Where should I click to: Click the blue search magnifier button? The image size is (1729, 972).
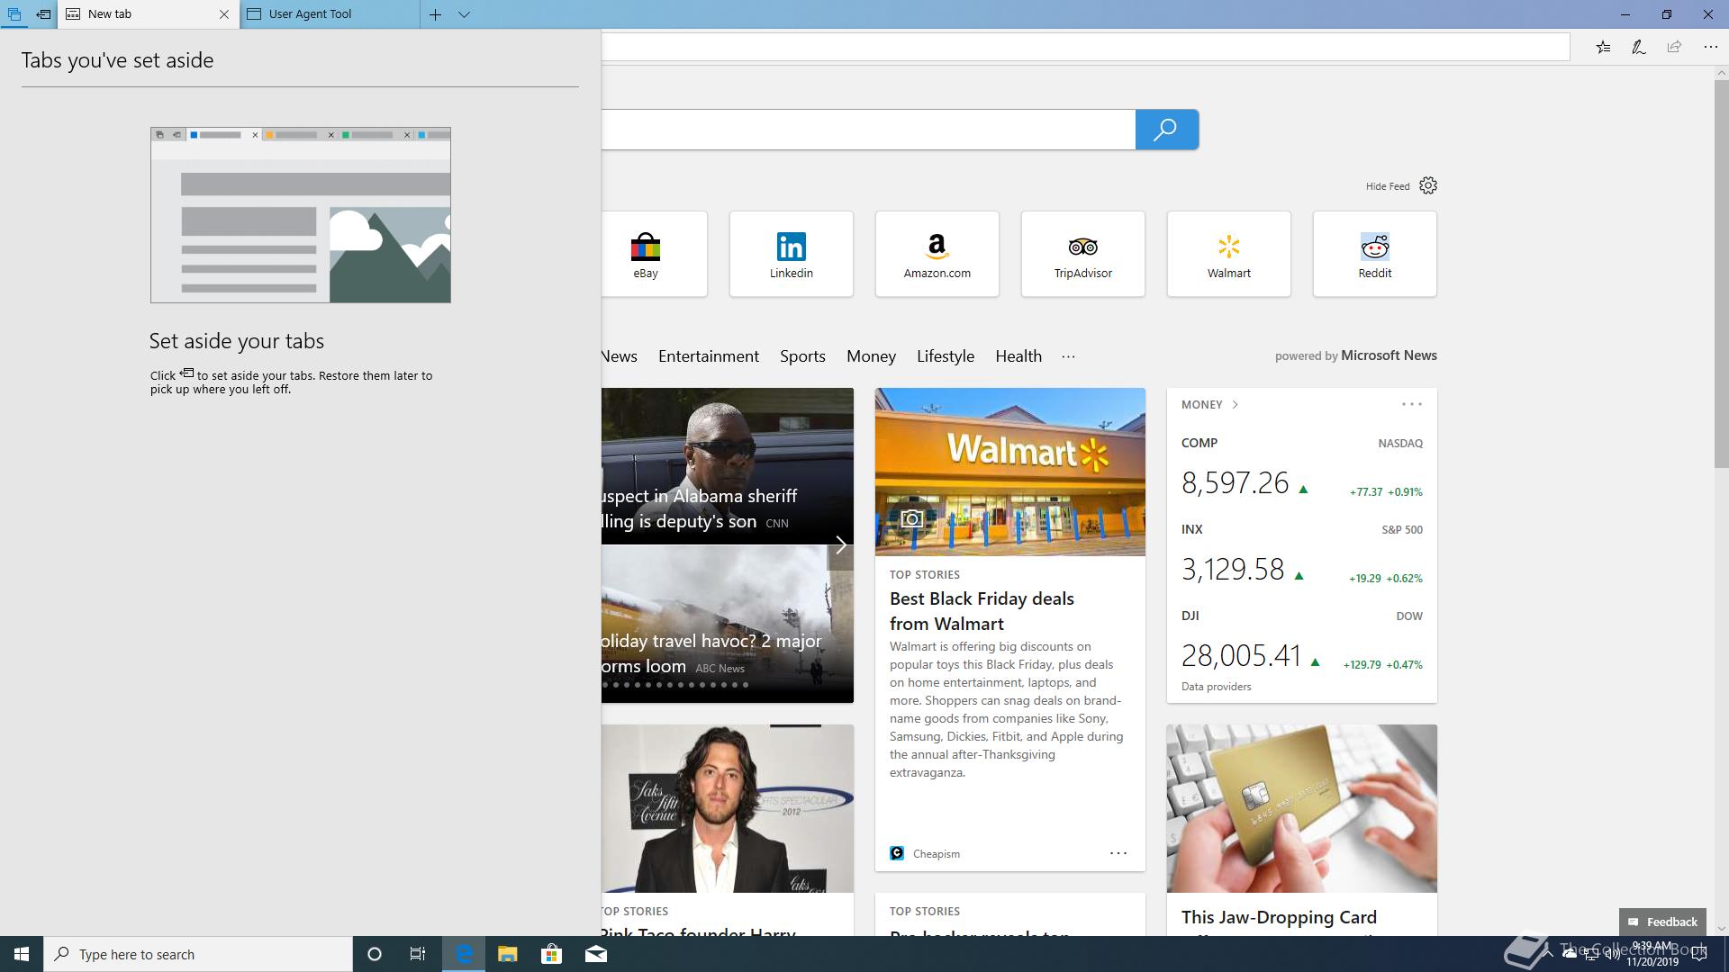1166,130
